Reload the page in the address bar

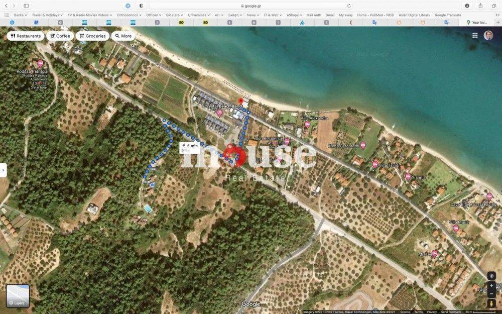point(349,6)
